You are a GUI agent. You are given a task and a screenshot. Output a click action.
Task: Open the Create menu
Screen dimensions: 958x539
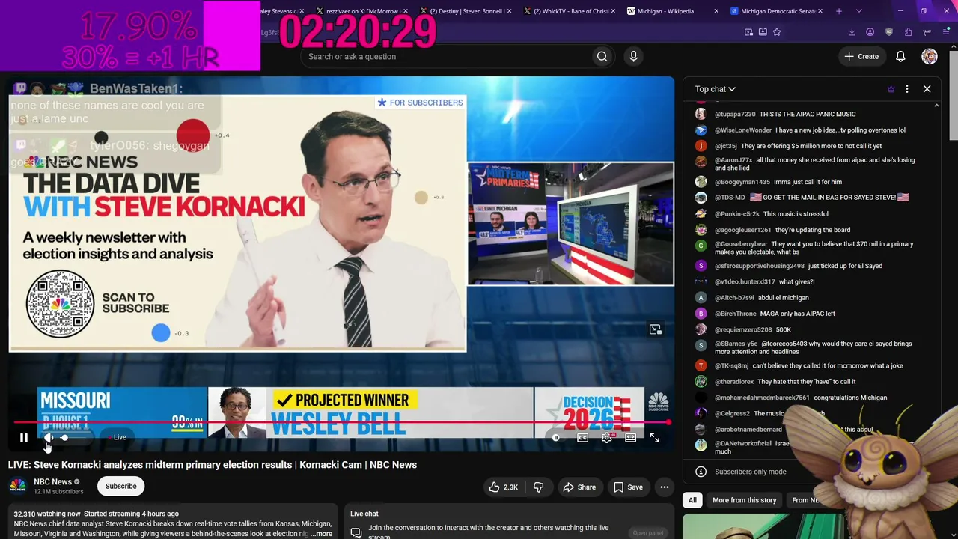point(861,57)
